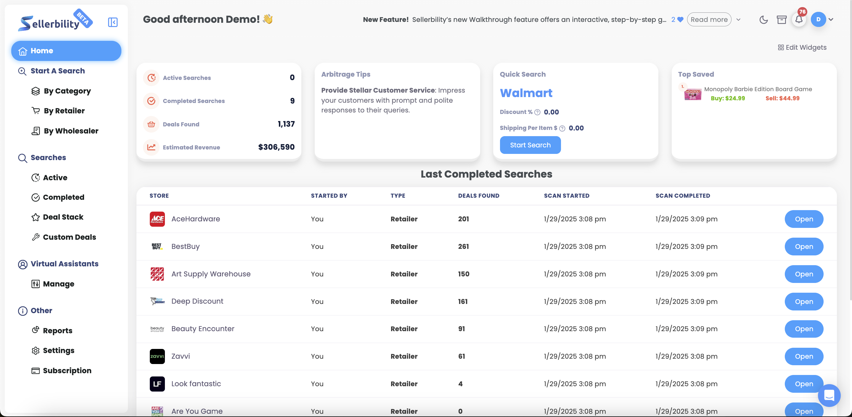Click Beauty Encounter store logo

click(x=157, y=329)
